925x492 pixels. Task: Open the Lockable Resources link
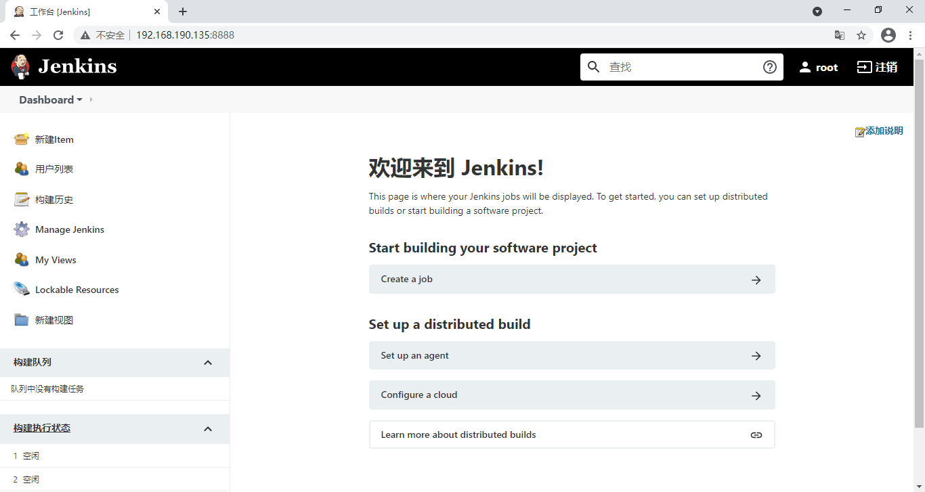77,290
